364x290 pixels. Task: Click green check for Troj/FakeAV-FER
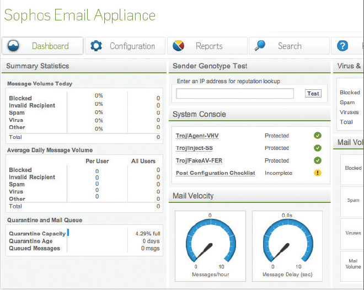318,160
